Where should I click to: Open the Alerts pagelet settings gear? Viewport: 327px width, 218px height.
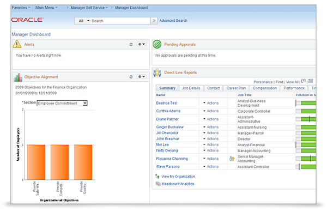141,44
